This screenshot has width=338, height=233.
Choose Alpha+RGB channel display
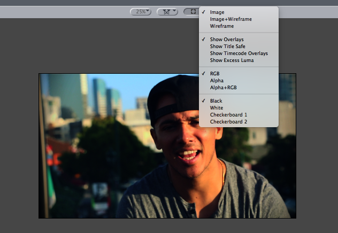coord(239,88)
